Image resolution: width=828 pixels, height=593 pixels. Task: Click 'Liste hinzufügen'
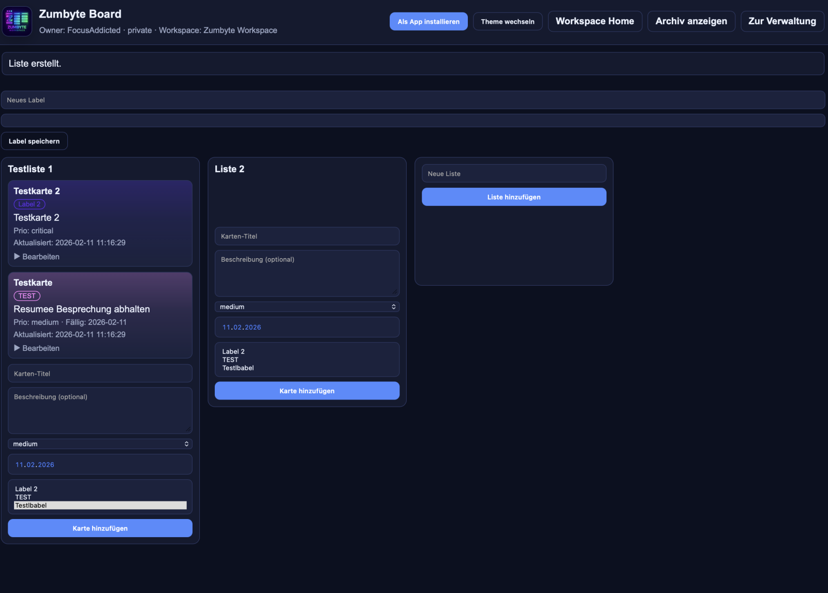click(x=513, y=197)
